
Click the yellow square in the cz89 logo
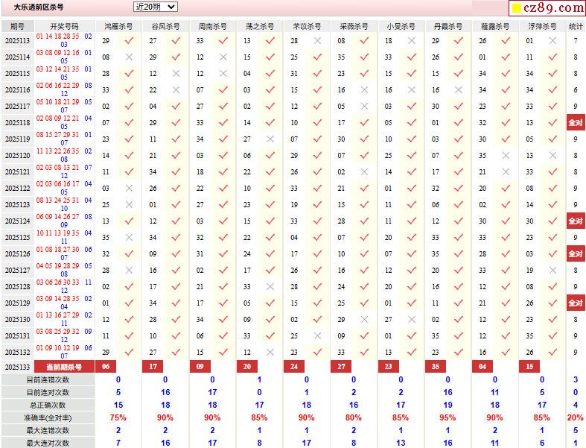(516, 9)
